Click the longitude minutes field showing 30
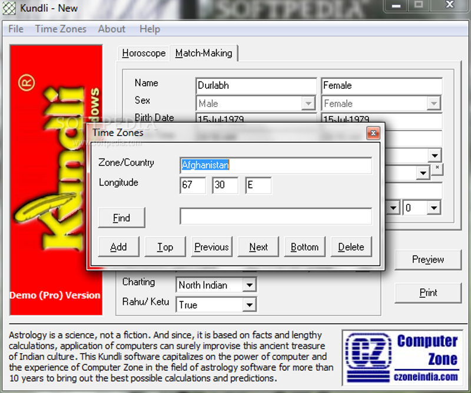This screenshot has width=471, height=393. click(225, 185)
